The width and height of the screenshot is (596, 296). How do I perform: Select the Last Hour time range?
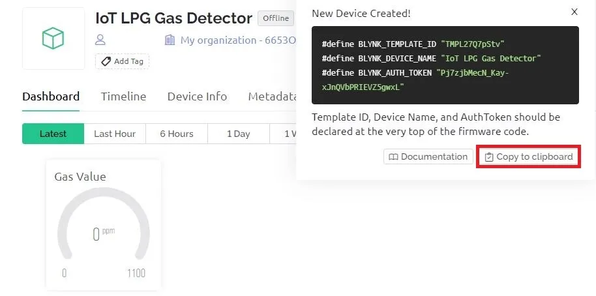coord(115,134)
